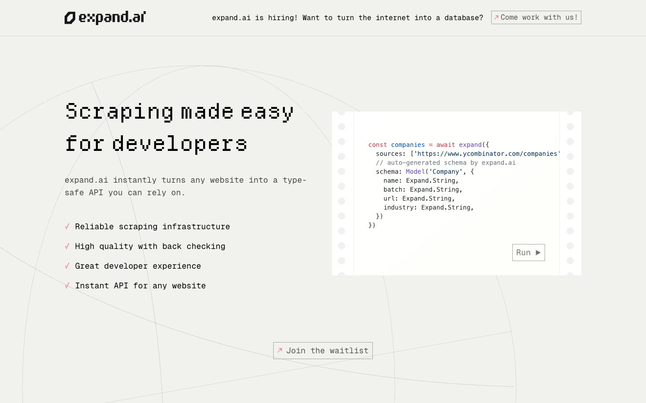The width and height of the screenshot is (646, 403).
Task: Click checkmark beside Reliable scraping infrastructure
Action: click(67, 227)
